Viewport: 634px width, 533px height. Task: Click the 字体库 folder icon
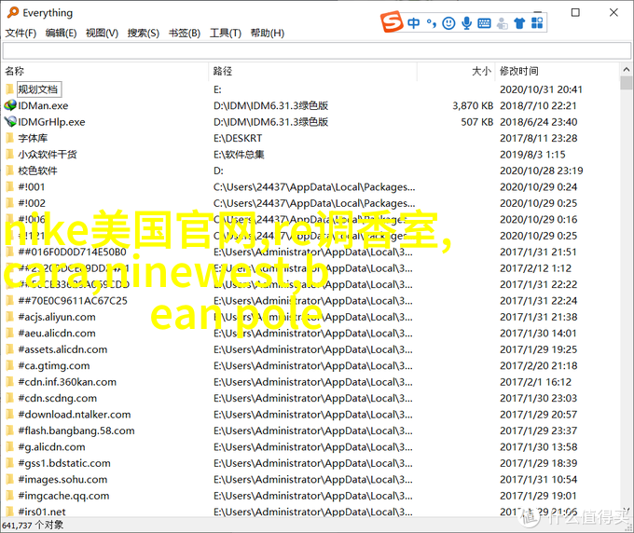9,138
